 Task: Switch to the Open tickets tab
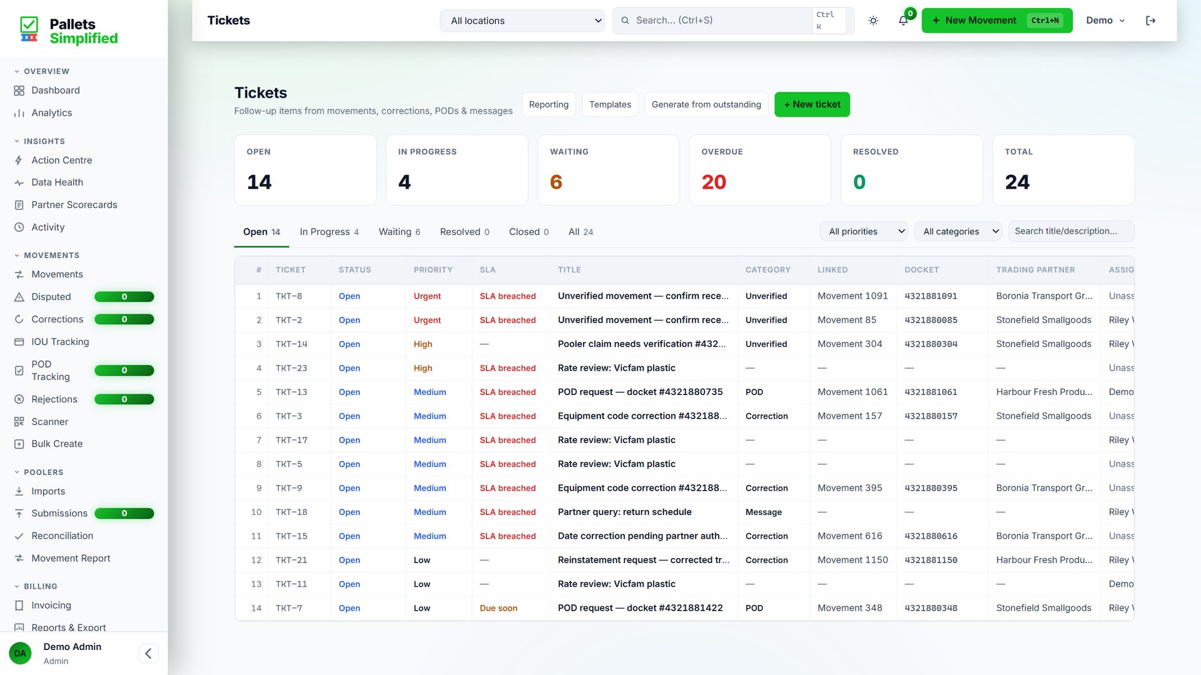pos(261,232)
